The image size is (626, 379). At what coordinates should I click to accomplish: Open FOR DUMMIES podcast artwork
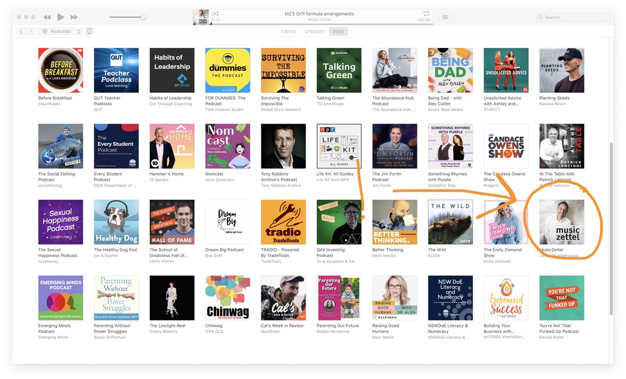tap(228, 70)
